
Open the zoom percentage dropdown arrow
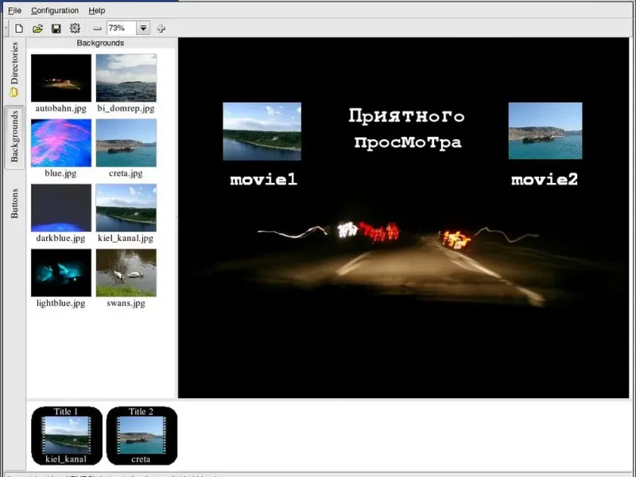[x=143, y=28]
